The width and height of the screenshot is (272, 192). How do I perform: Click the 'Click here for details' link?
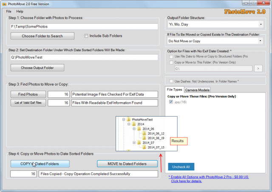tap(187, 181)
